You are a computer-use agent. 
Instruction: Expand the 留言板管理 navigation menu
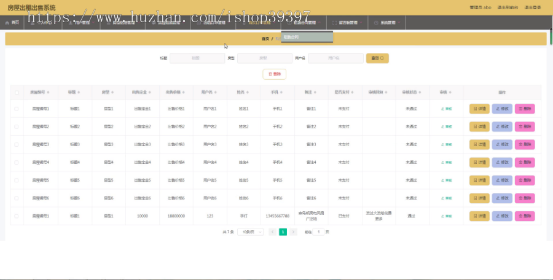coord(347,23)
